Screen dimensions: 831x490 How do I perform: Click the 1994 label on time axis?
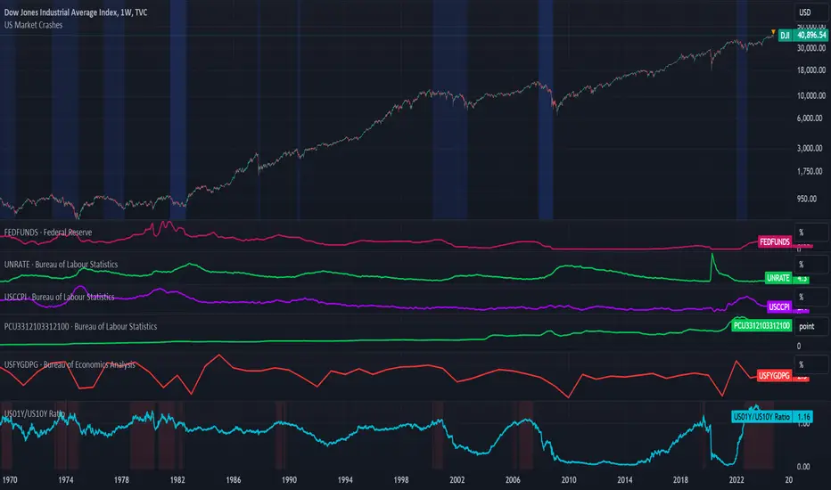coord(345,479)
